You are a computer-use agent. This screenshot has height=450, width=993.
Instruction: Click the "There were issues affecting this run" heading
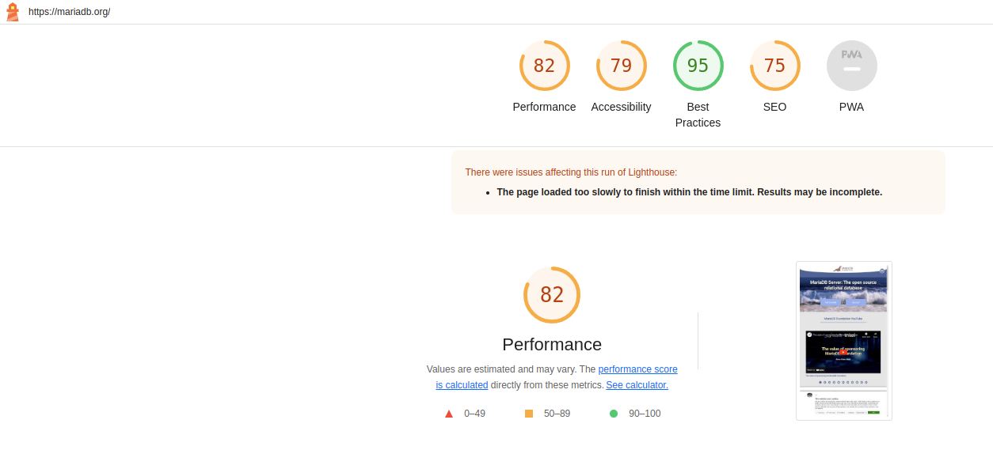point(571,172)
